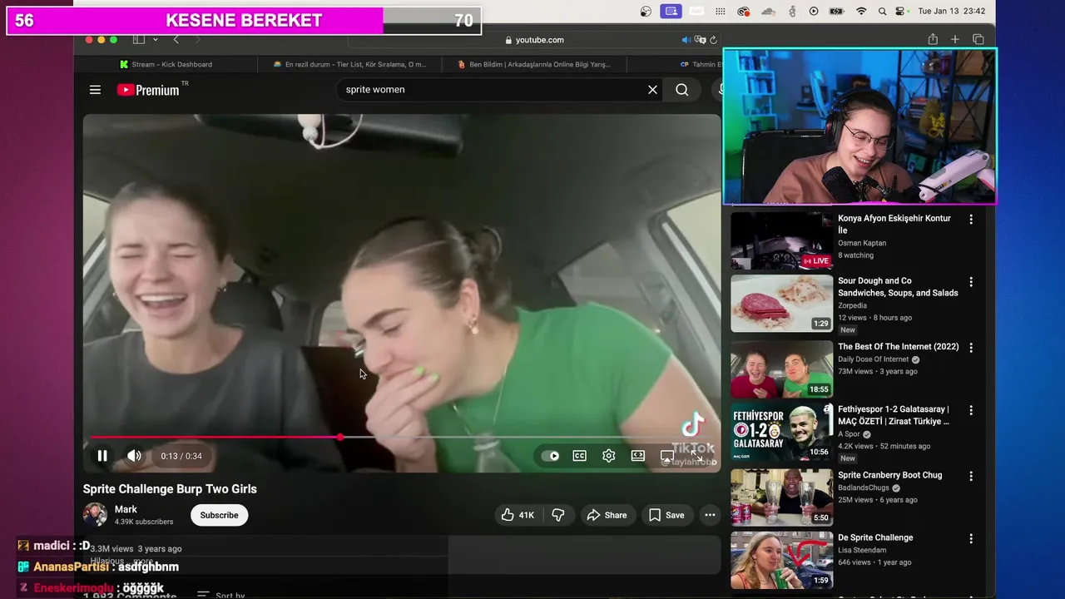
Task: Show Safari tab overview
Action: click(978, 39)
